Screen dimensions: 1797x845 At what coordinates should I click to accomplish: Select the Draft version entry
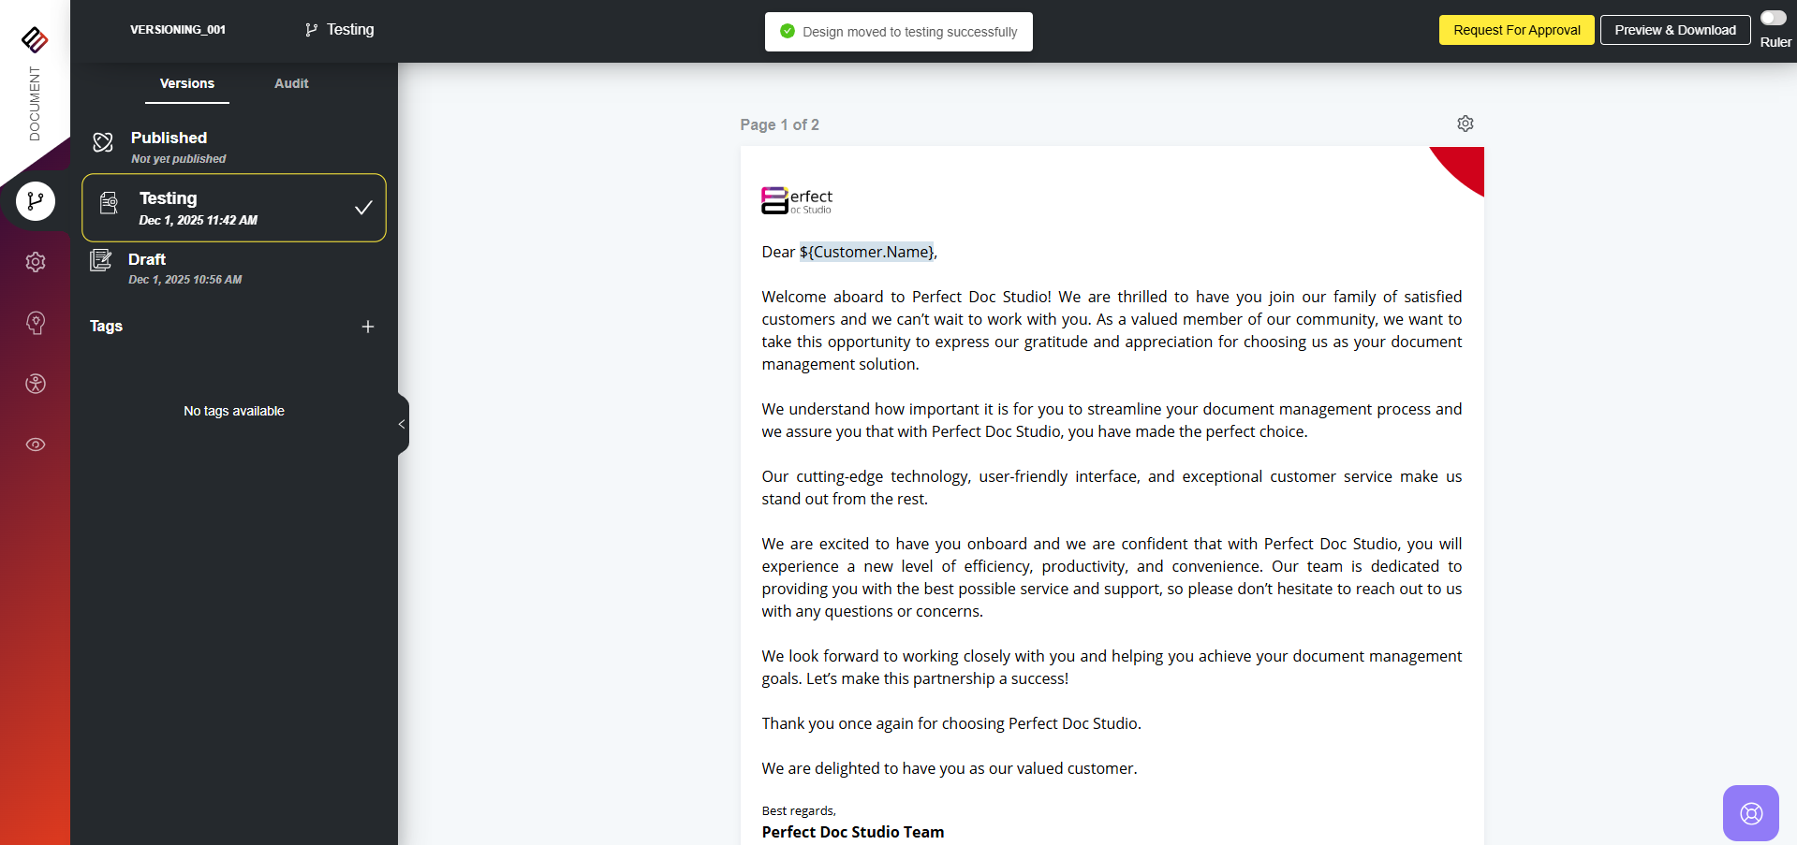click(x=234, y=268)
